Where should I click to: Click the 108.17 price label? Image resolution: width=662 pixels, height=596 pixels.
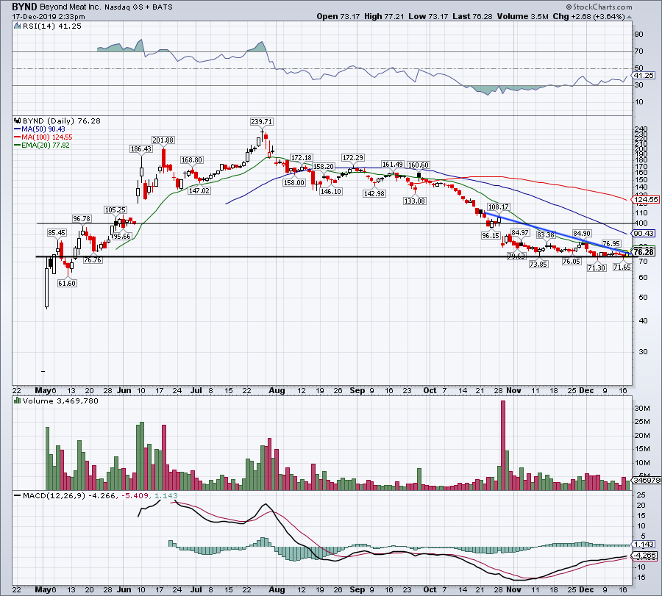tap(498, 207)
